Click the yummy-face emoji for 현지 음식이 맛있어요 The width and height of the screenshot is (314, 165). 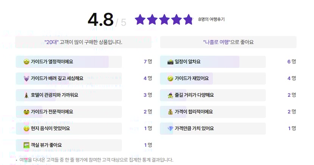click(x=27, y=129)
